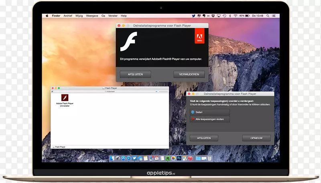Click VERWIJDEREN to uninstall Flash Player
This screenshot has width=321, height=183.
pyautogui.click(x=189, y=75)
